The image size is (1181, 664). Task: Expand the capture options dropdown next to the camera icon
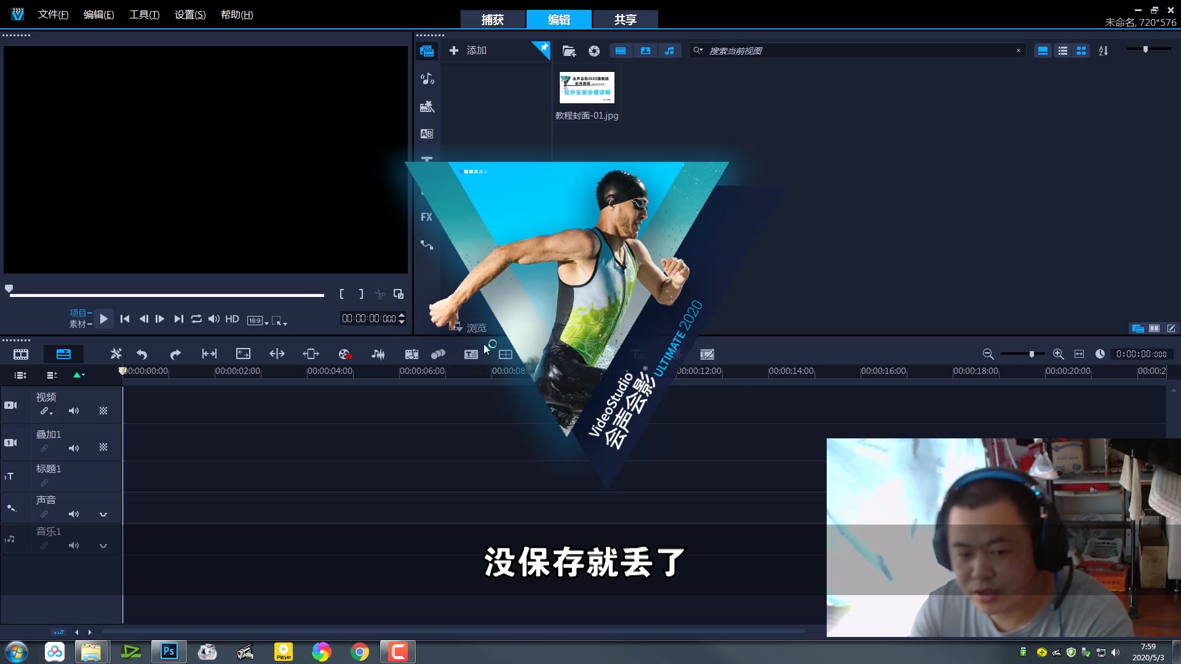[594, 51]
